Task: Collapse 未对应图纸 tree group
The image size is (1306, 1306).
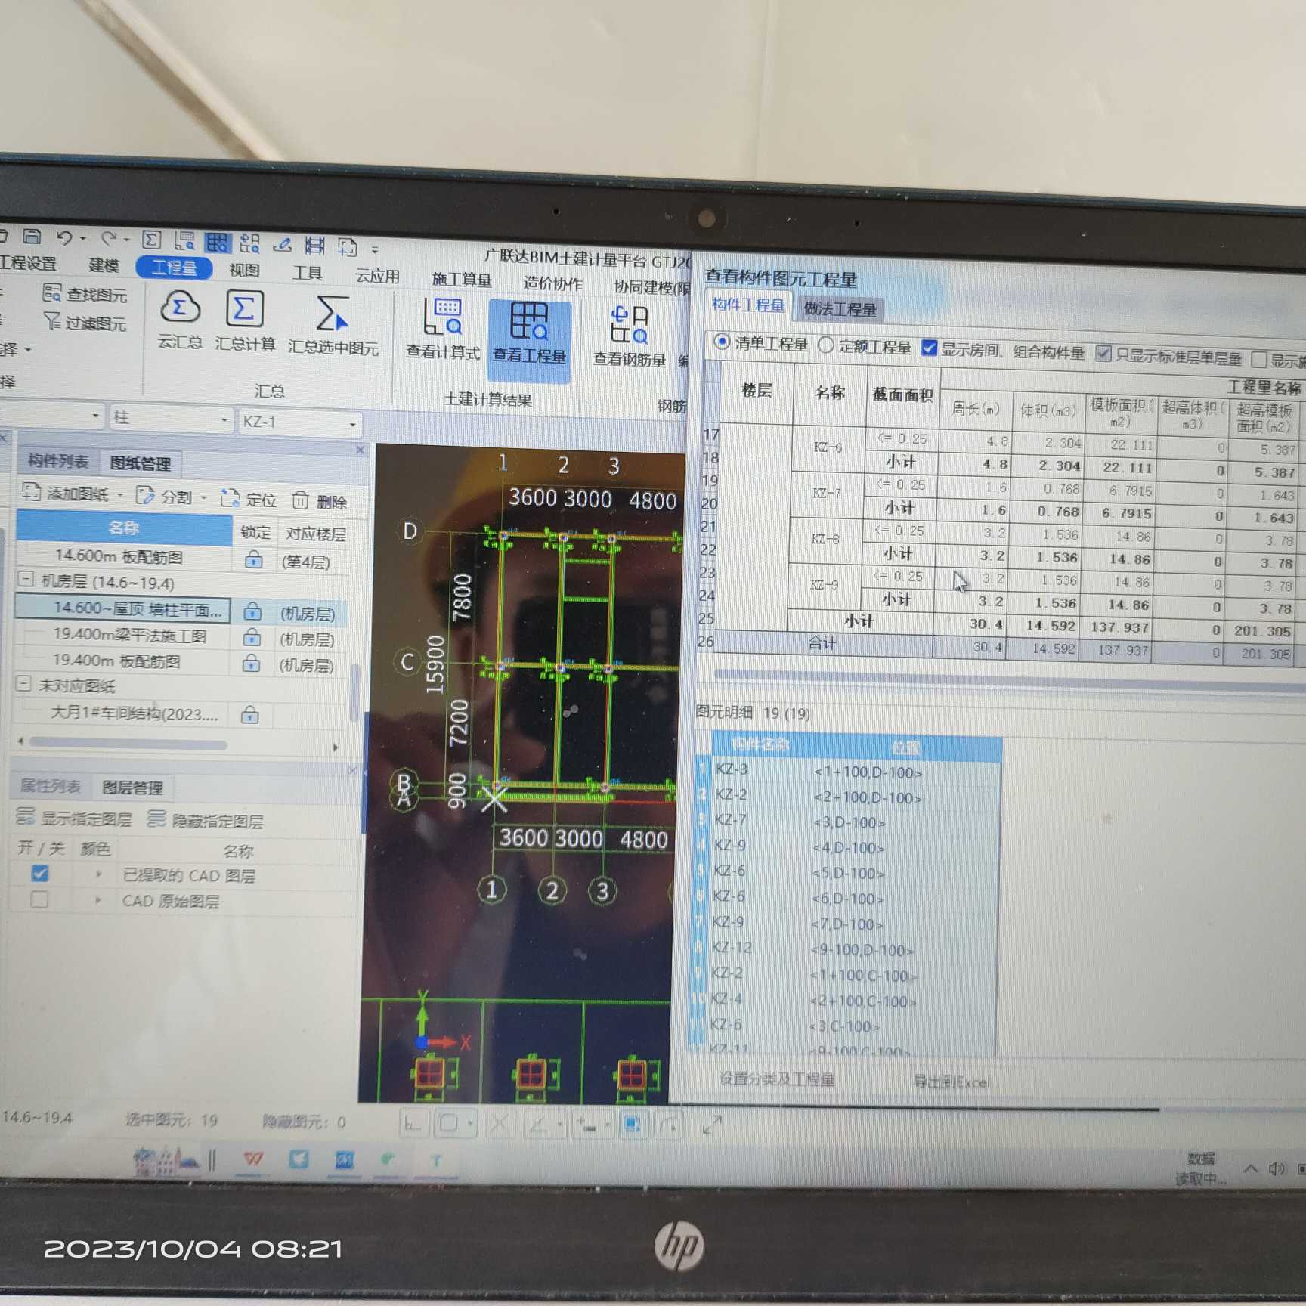Action: (x=24, y=684)
